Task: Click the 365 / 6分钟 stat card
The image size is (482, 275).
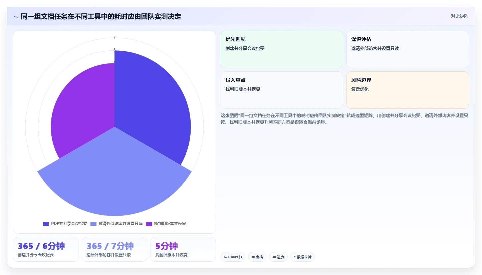Action: pyautogui.click(x=46, y=249)
